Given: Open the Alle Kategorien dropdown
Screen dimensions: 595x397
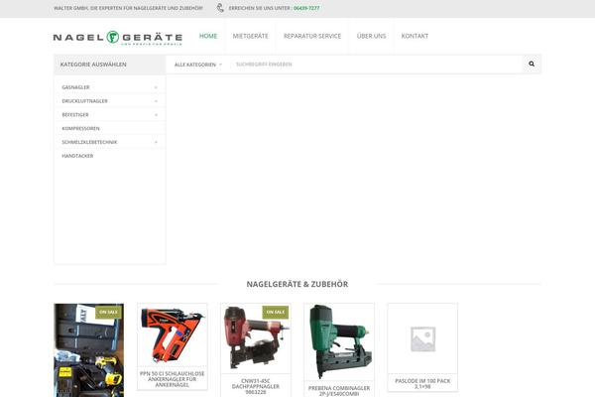Looking at the screenshot, I should click(198, 65).
